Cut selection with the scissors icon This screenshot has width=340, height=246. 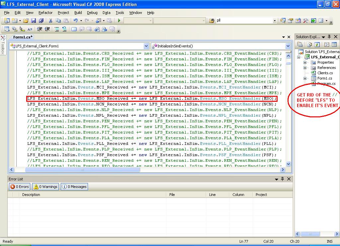pyautogui.click(x=50, y=21)
